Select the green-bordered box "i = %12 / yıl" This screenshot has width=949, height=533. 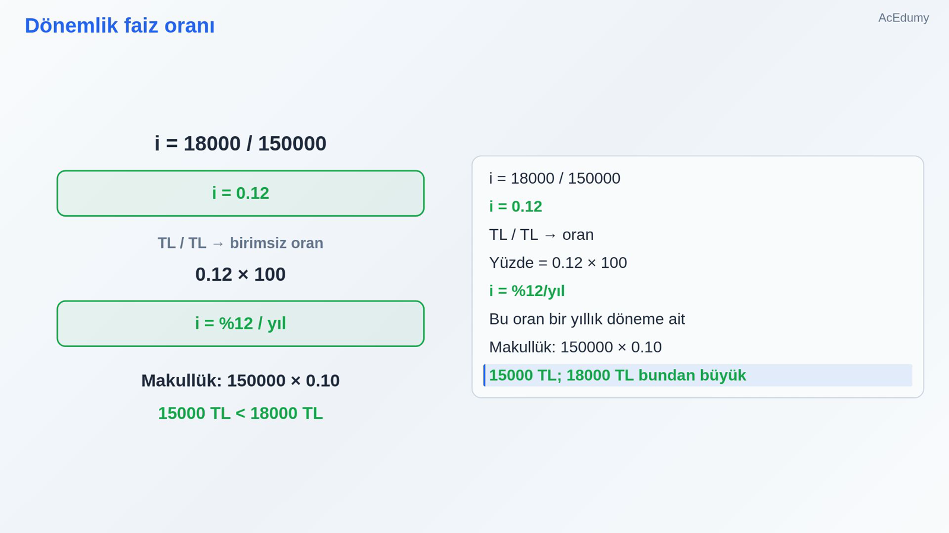[x=240, y=323]
